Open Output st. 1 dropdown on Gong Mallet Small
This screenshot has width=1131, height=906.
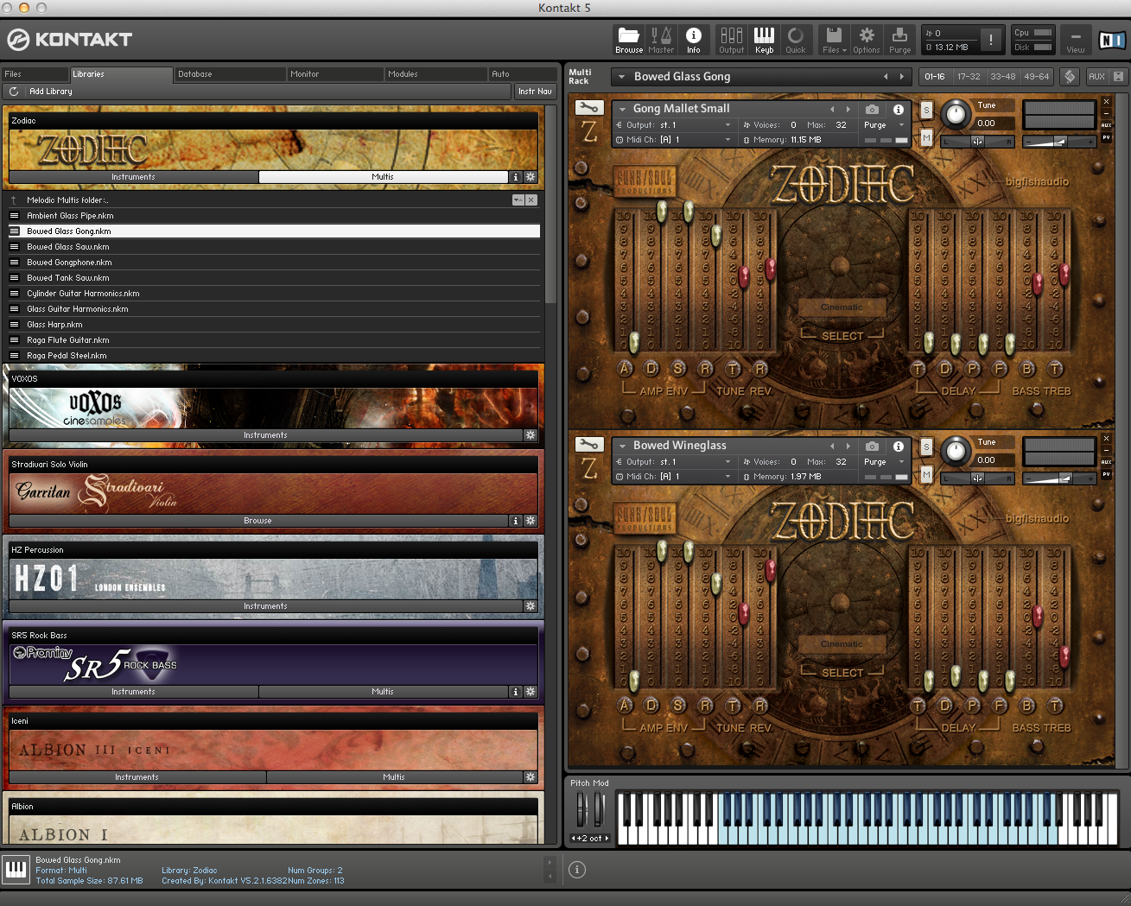click(x=728, y=125)
